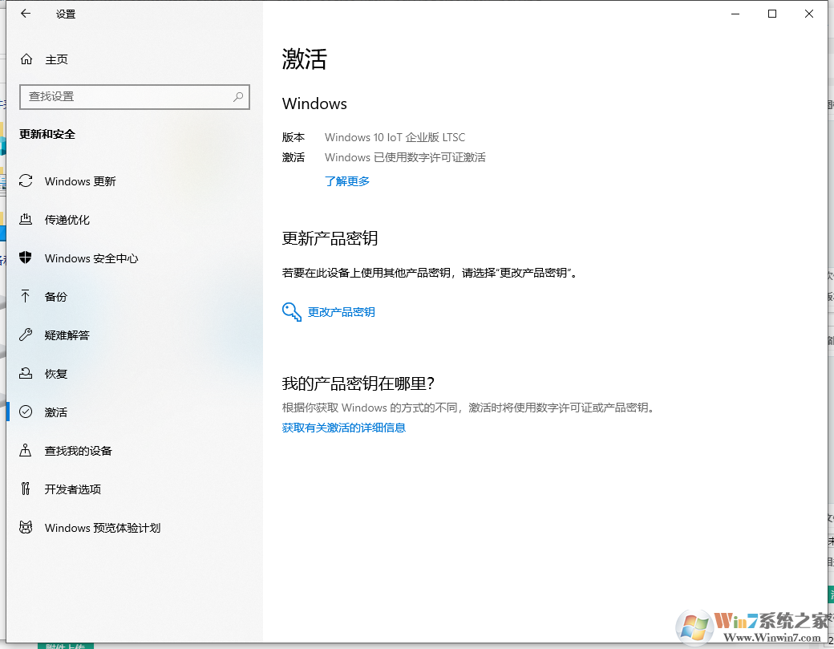This screenshot has height=649, width=834.
Task: Focus the 查找设置 search box
Action: (135, 97)
